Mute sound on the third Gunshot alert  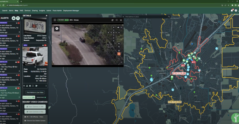[x=17, y=49]
